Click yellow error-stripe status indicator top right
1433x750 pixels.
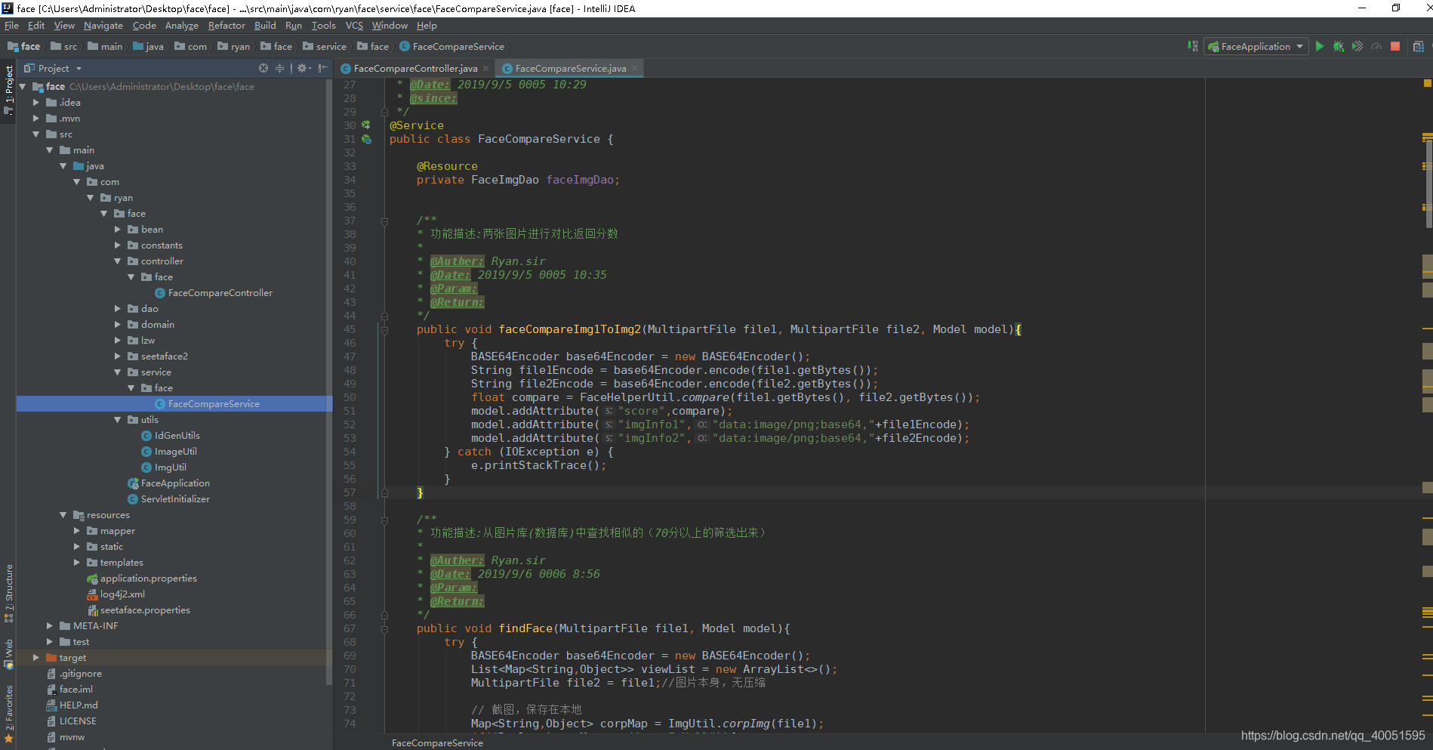(1427, 83)
